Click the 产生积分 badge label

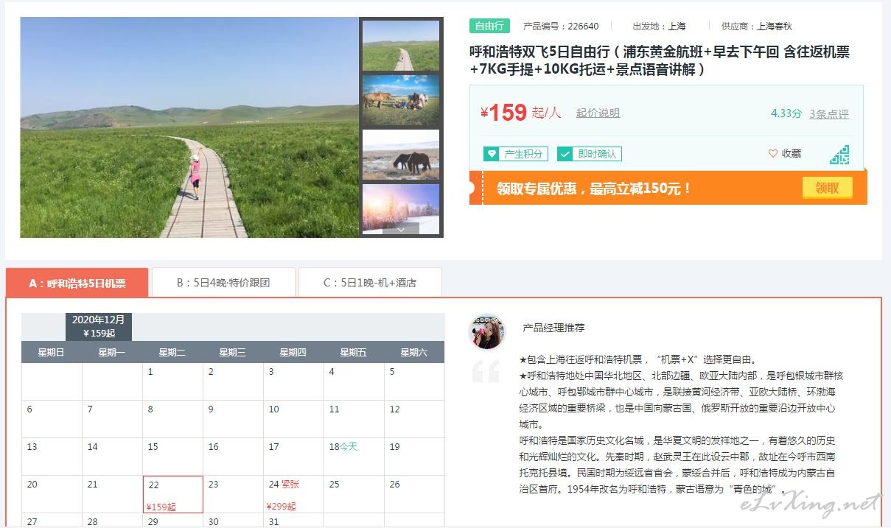tap(523, 154)
